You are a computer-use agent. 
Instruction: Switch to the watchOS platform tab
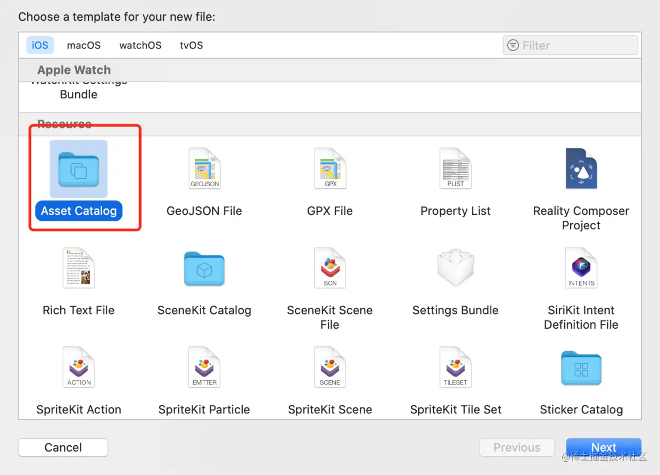(141, 45)
